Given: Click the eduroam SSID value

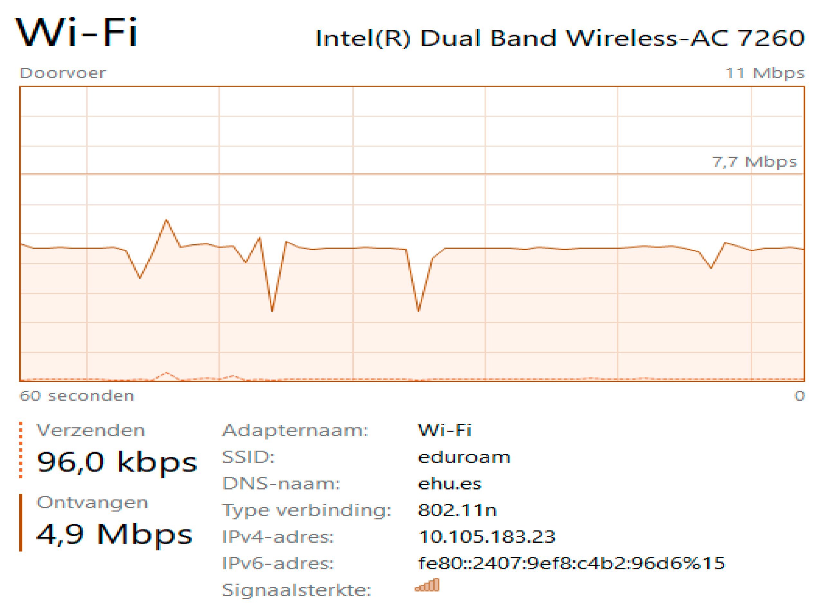Looking at the screenshot, I should point(464,457).
